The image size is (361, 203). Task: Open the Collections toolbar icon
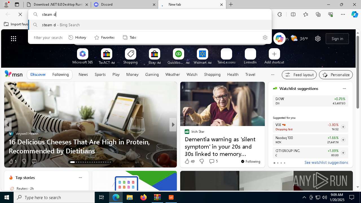pyautogui.click(x=318, y=14)
